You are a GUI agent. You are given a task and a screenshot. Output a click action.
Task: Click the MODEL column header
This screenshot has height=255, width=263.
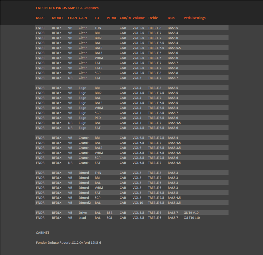pos(58,18)
